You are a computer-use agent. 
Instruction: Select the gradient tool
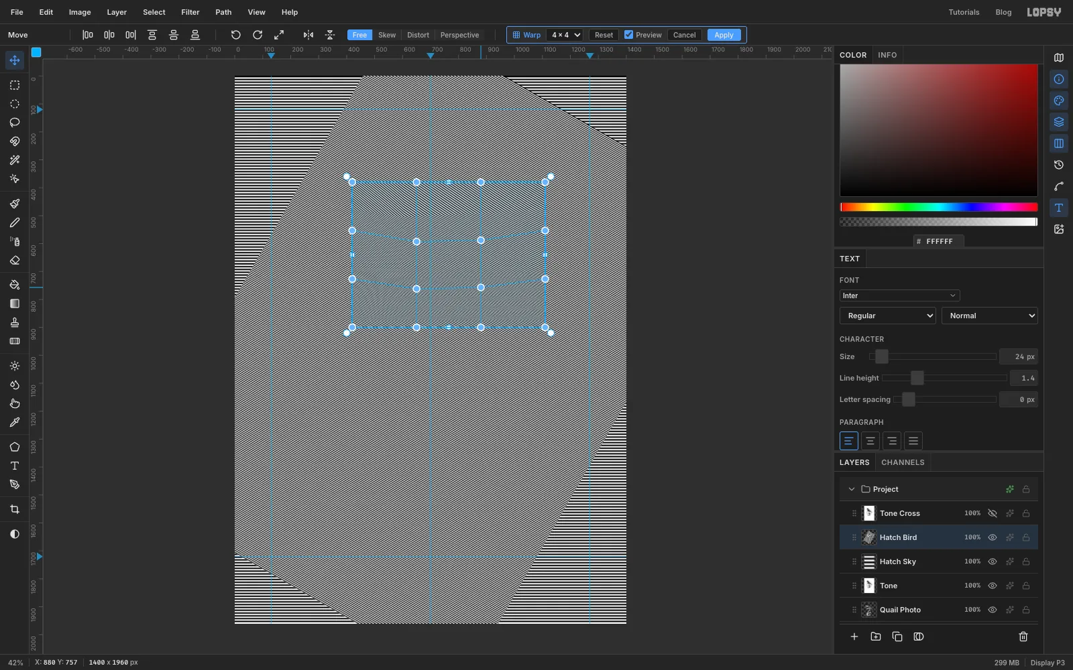coord(15,304)
